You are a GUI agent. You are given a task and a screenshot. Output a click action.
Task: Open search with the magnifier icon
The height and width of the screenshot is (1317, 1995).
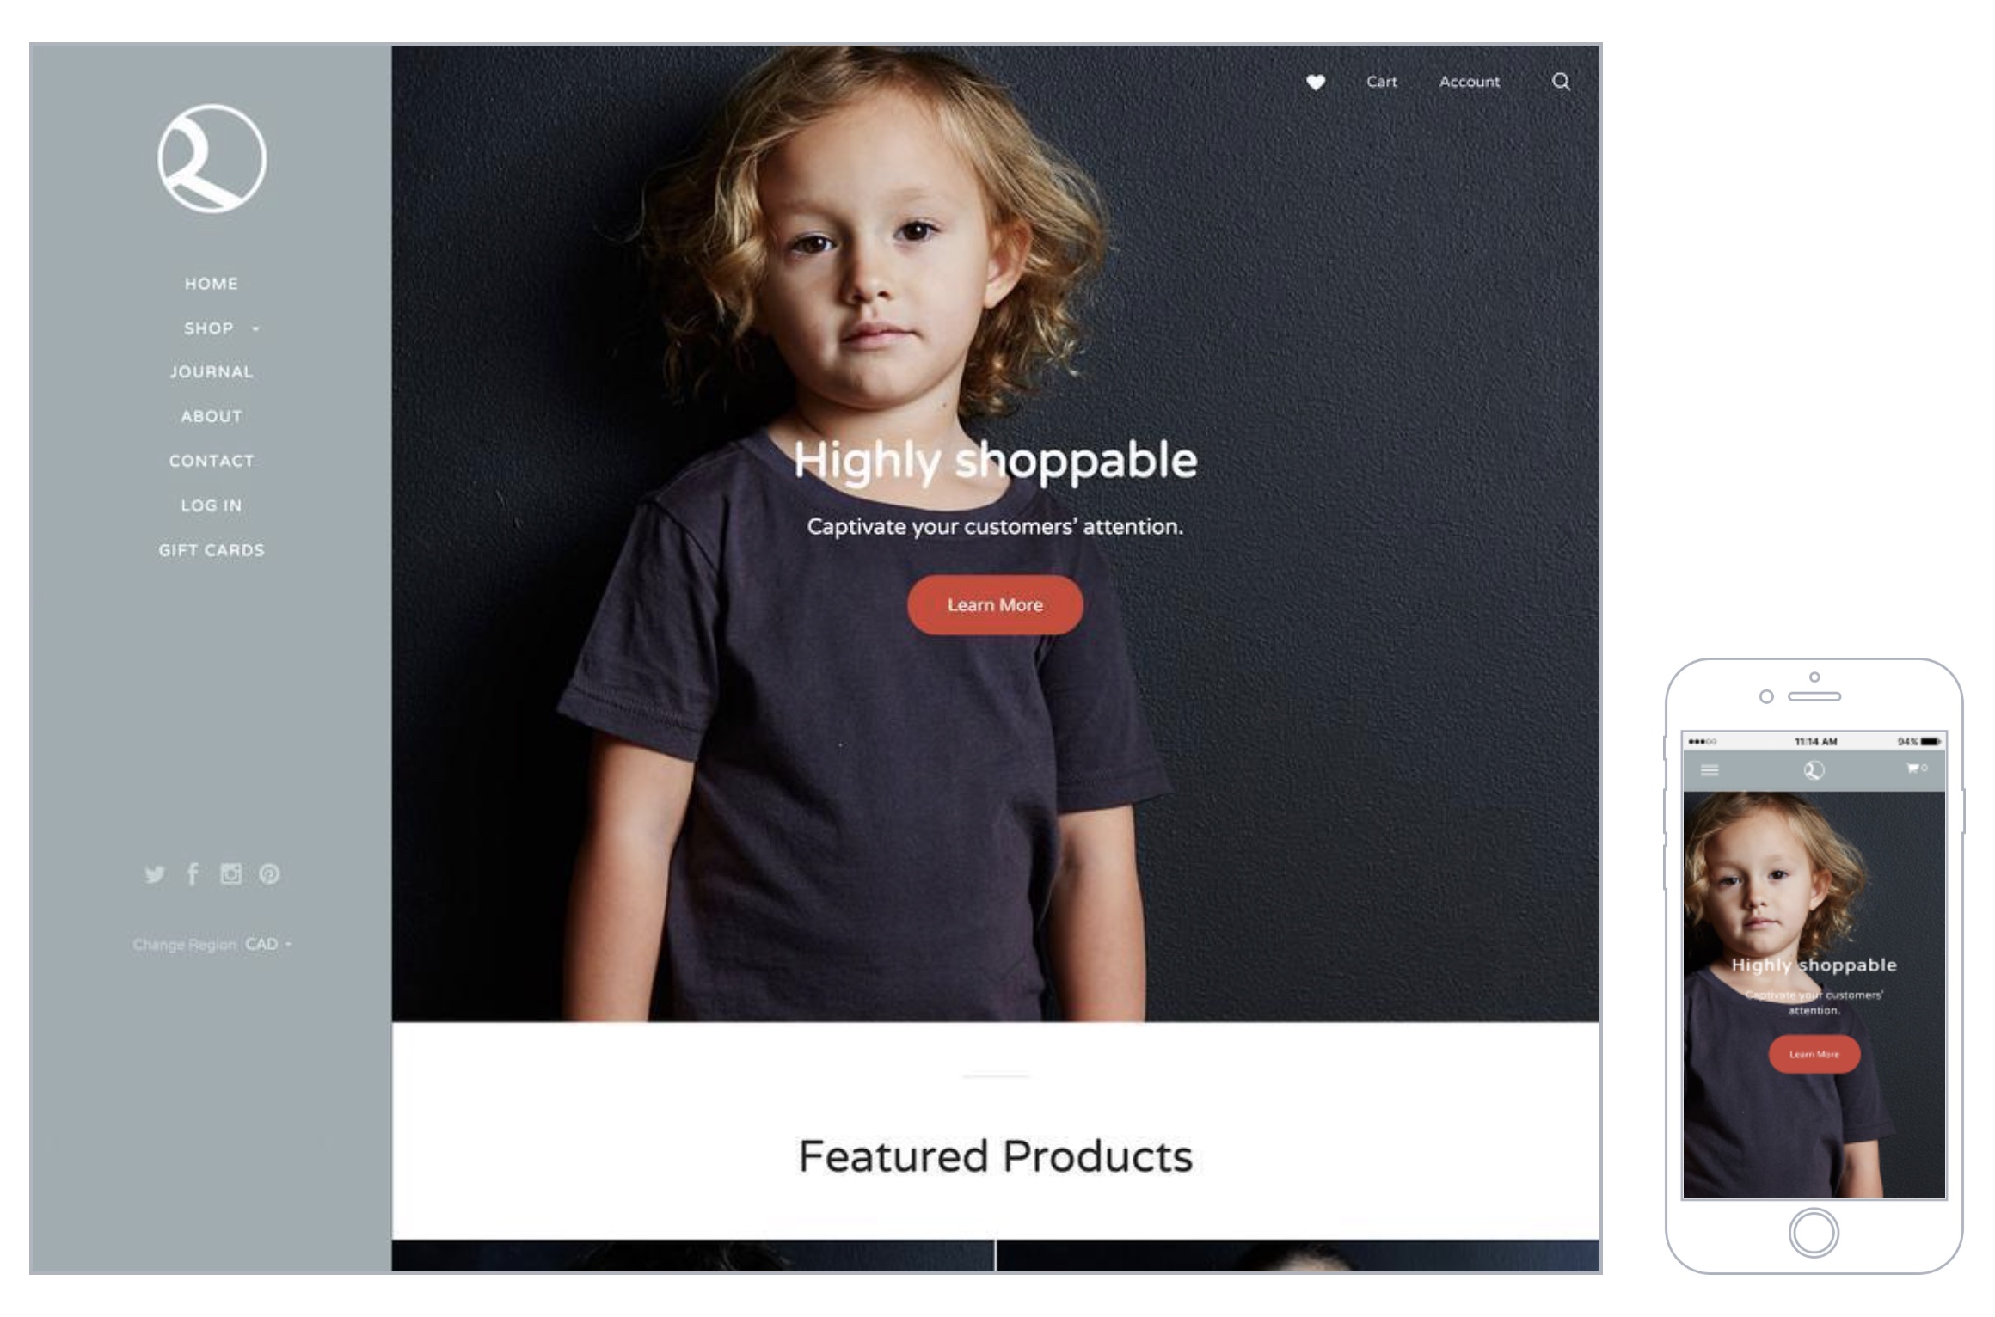pyautogui.click(x=1561, y=82)
